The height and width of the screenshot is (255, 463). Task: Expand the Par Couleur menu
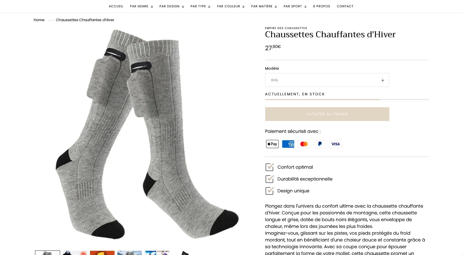coord(231,6)
